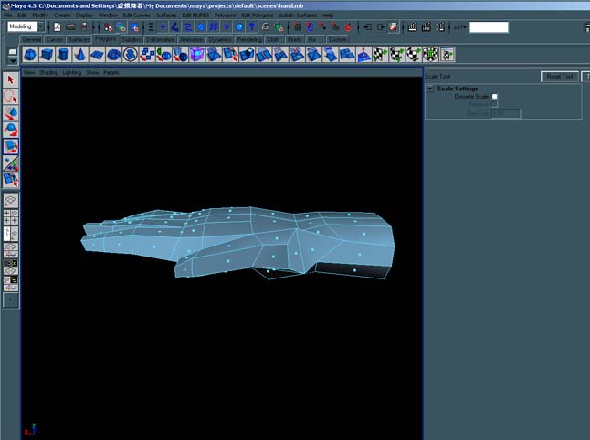Click the hand polygon mesh in viewport
Viewport: 590px width, 440px height.
(237, 243)
